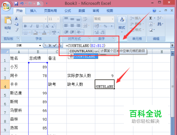Open print preview in quick access toolbar
177x135 pixels.
coord(39,4)
